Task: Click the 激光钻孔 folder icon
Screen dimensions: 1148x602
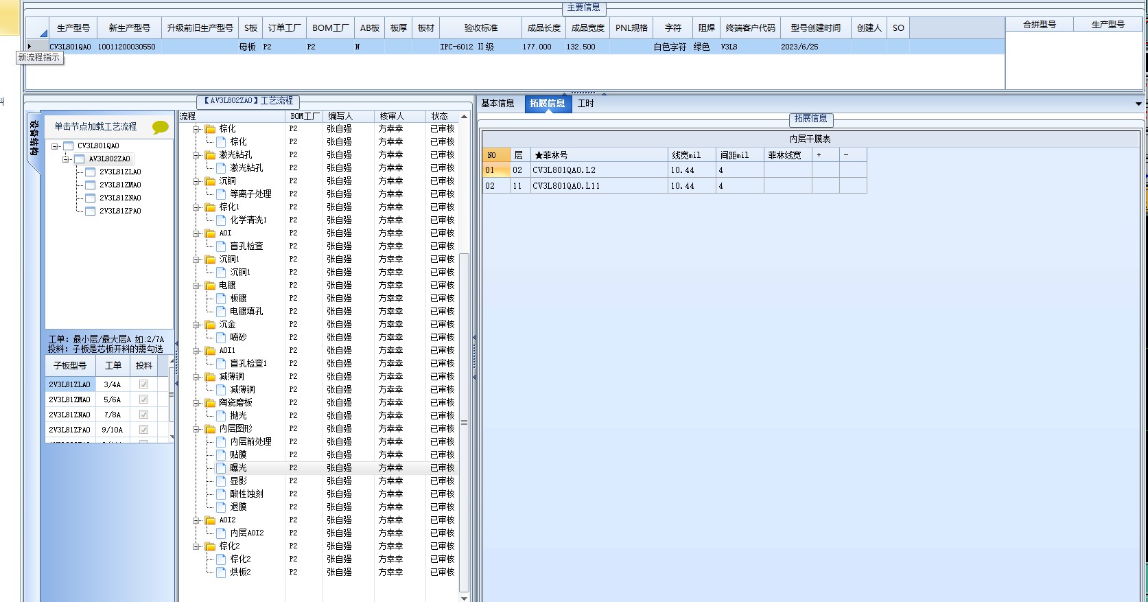Action: point(211,155)
